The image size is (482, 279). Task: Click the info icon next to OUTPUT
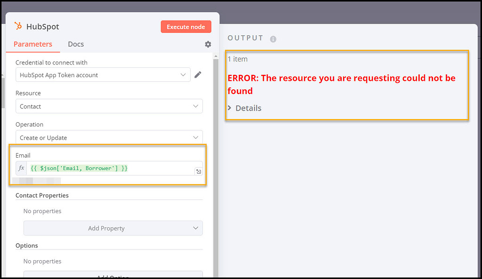click(x=273, y=39)
